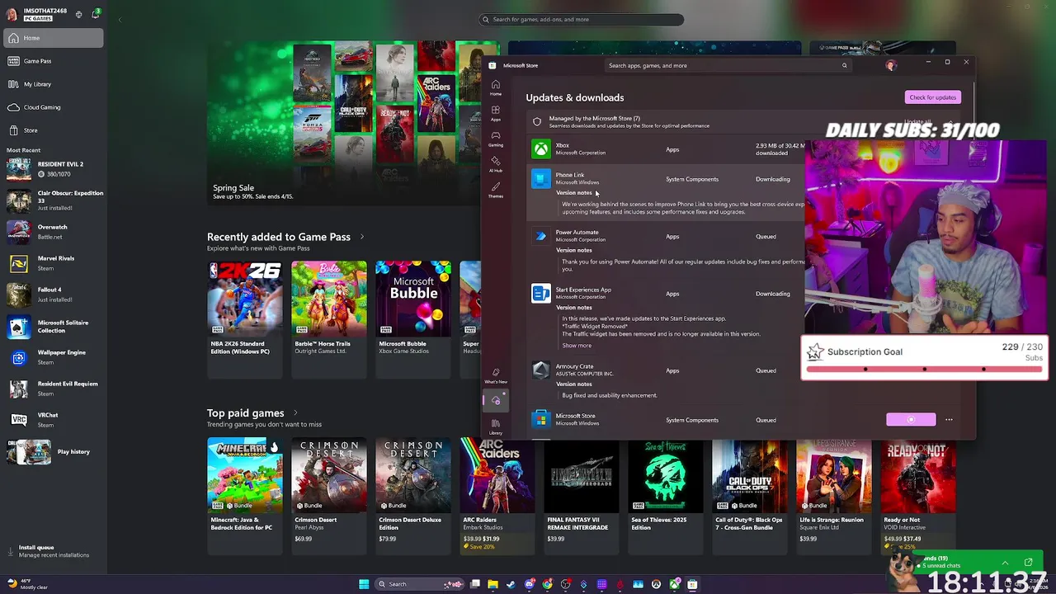The image size is (1056, 594).
Task: Click the weather widget on the taskbar
Action: click(26, 584)
